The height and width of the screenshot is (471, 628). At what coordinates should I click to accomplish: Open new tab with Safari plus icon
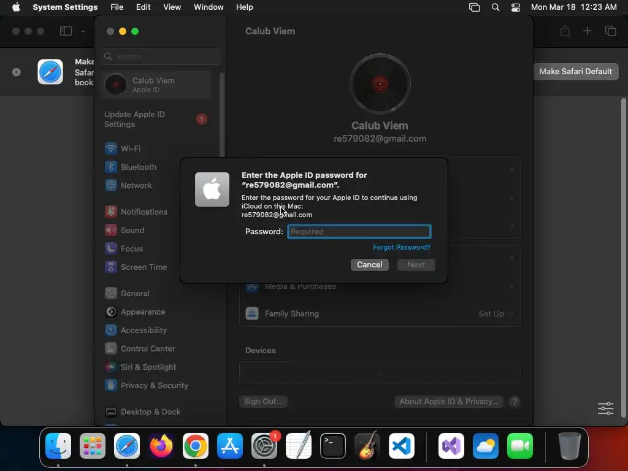[x=587, y=31]
